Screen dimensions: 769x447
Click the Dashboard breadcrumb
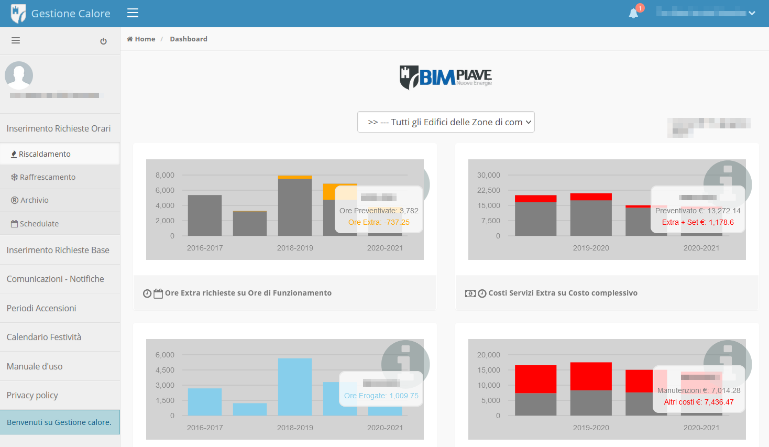point(189,39)
